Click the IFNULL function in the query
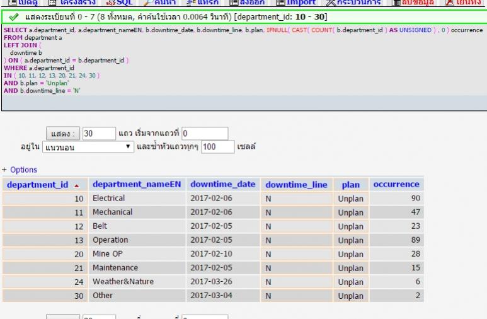This screenshot has width=487, height=319. click(x=277, y=30)
